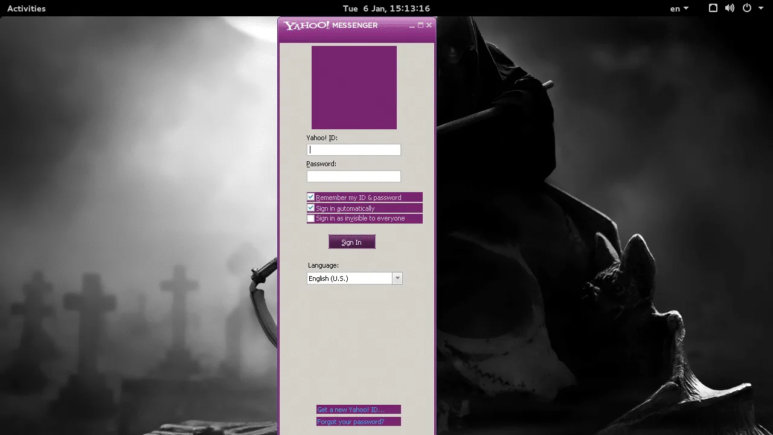Maximize the Yahoo! Messenger window

pos(421,25)
